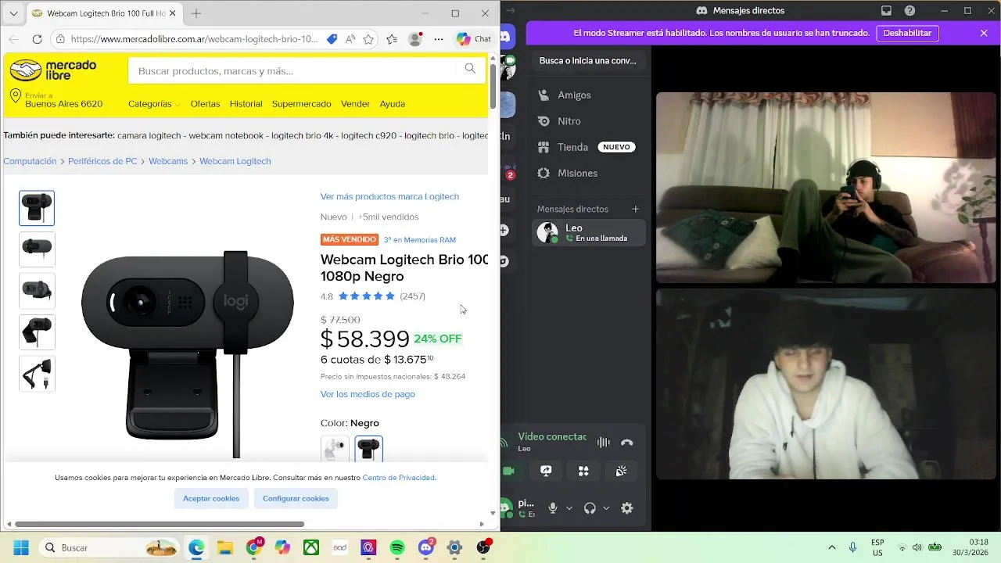1001x563 pixels.
Task: Select the fifth thumbnail showing the cable
Action: [37, 374]
